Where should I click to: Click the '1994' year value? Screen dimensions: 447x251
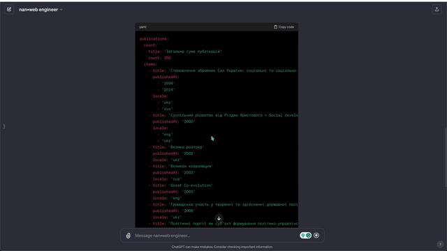tap(168, 84)
